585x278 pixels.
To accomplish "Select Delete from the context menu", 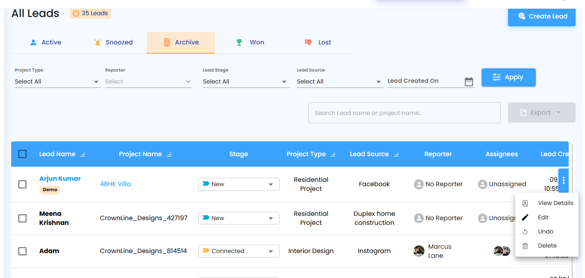I will pyautogui.click(x=547, y=246).
